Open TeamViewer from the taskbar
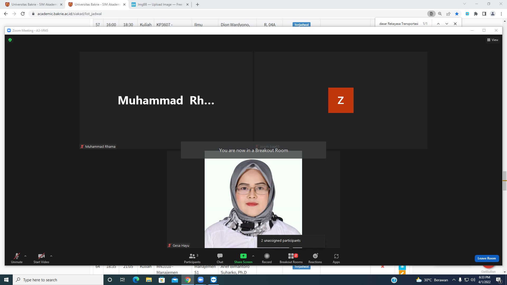 214,280
